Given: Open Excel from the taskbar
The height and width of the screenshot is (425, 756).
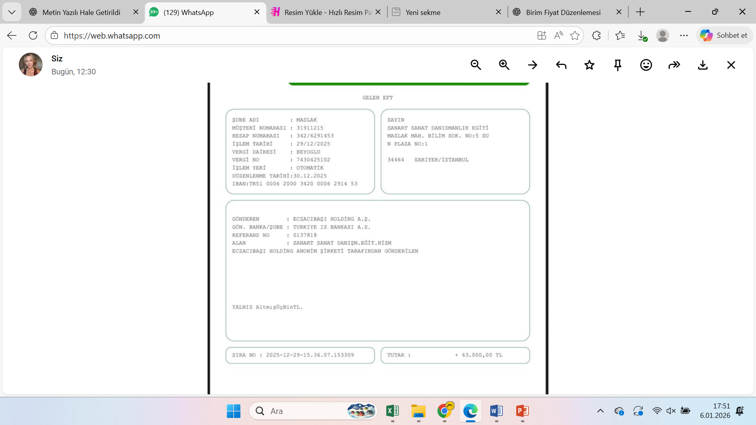Looking at the screenshot, I should (x=393, y=411).
